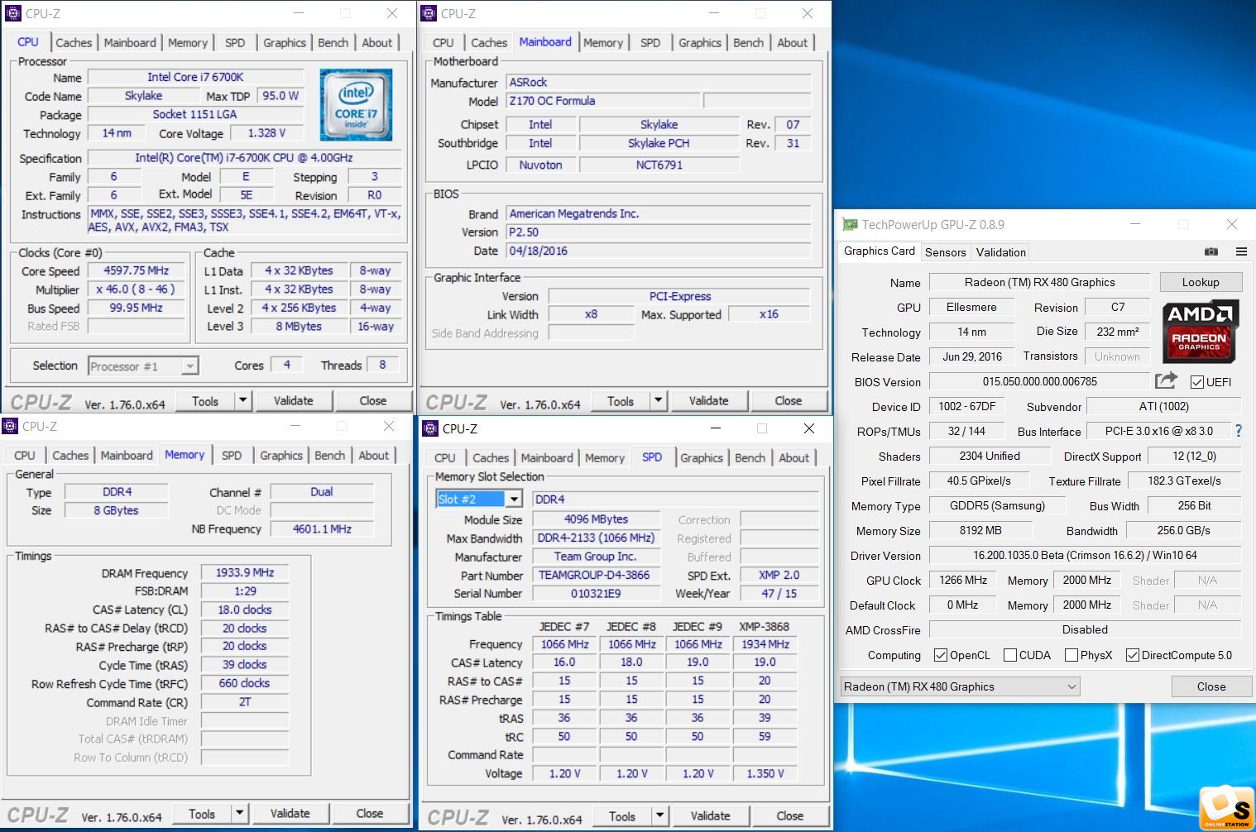The width and height of the screenshot is (1256, 832).
Task: Open About tab in SPD window
Action: pos(793,458)
